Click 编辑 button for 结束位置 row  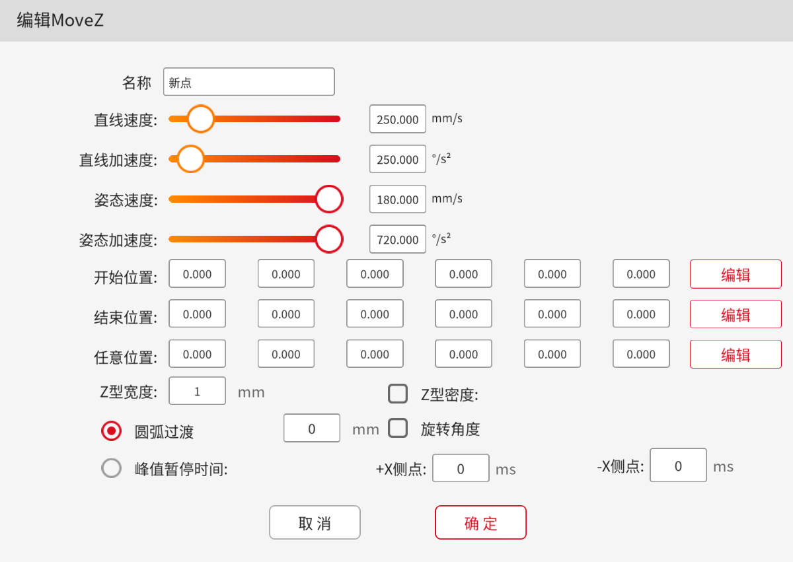[x=736, y=314]
